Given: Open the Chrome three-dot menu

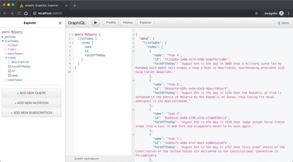Looking at the screenshot, I should coord(288,13).
